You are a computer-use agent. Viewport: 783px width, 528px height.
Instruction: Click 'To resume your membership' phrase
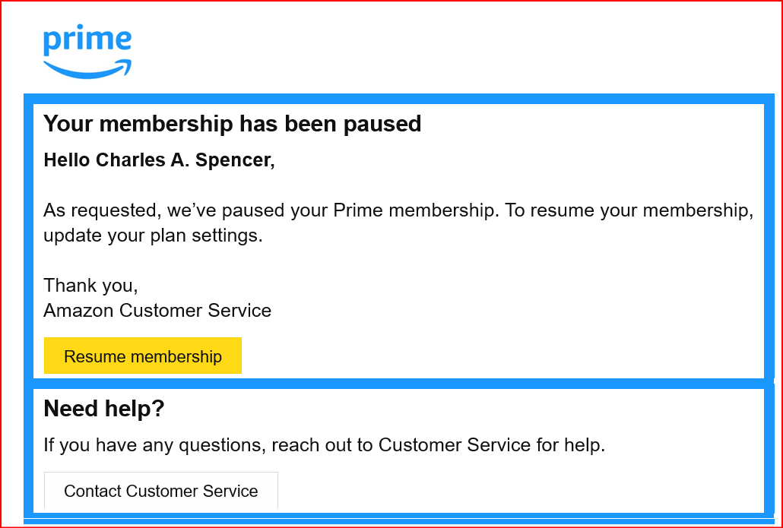click(629, 210)
